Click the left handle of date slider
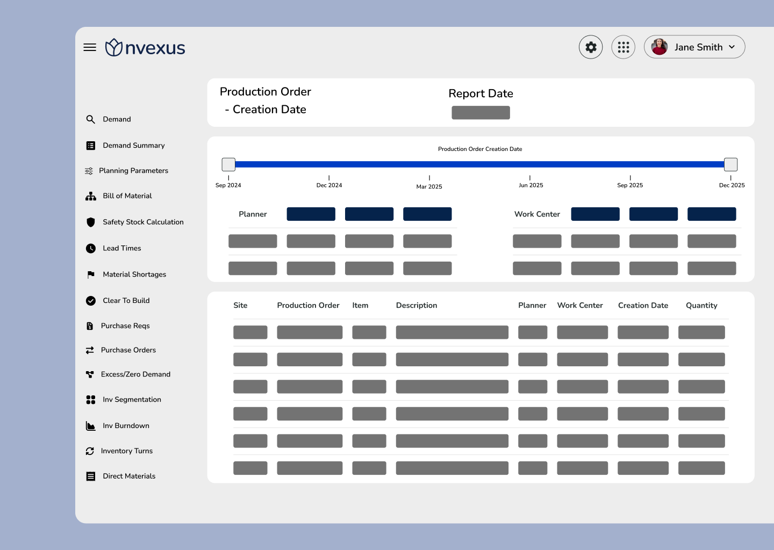 tap(228, 164)
